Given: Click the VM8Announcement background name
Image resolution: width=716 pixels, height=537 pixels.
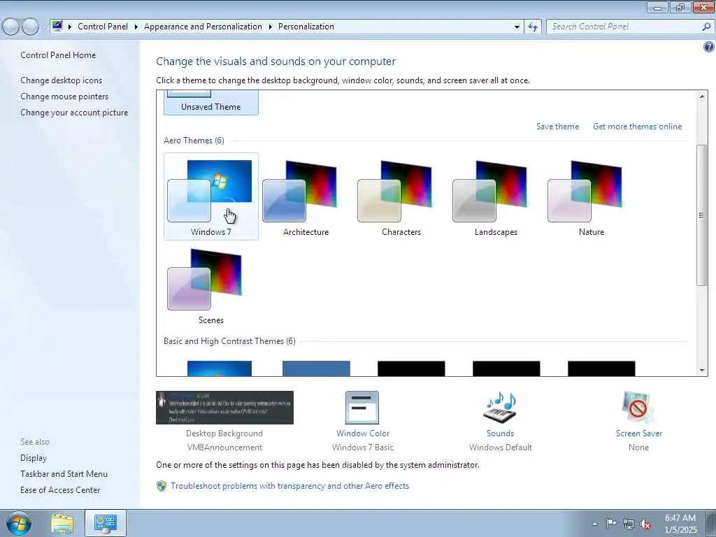Looking at the screenshot, I should pyautogui.click(x=224, y=447).
